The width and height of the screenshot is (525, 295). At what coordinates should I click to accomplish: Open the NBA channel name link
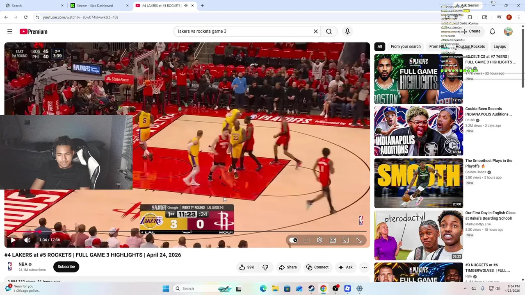coord(23,264)
